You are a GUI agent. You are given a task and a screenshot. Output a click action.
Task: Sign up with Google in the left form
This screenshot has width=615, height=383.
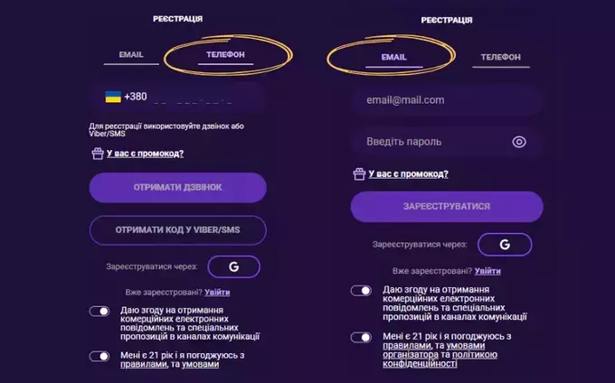click(233, 266)
